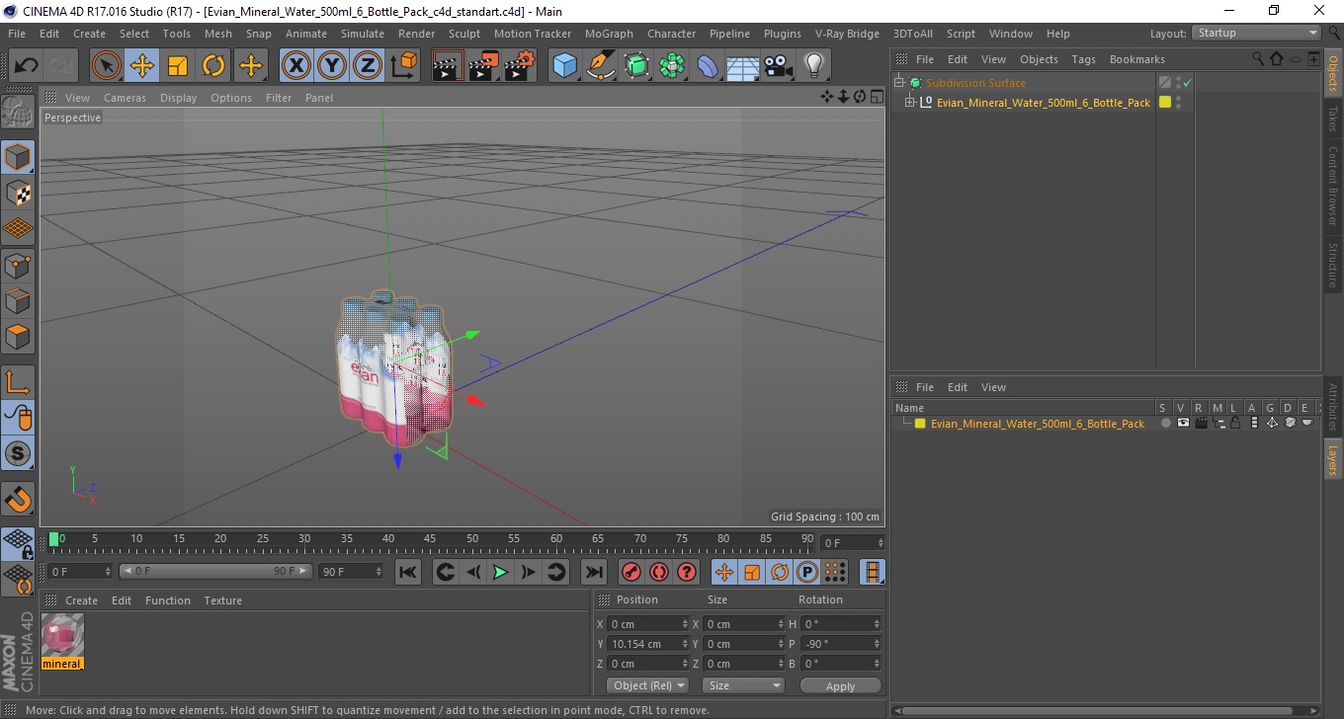Open the Structure side tab
The height and width of the screenshot is (719, 1344).
point(1333,264)
